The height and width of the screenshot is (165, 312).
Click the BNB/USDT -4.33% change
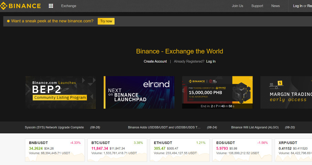point(75,143)
